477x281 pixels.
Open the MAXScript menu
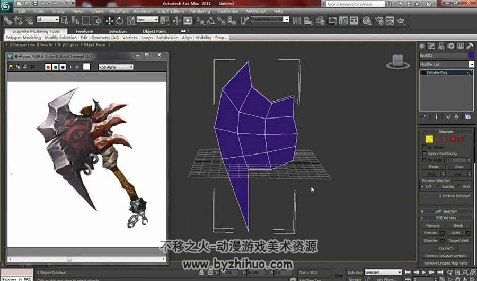pyautogui.click(x=256, y=11)
